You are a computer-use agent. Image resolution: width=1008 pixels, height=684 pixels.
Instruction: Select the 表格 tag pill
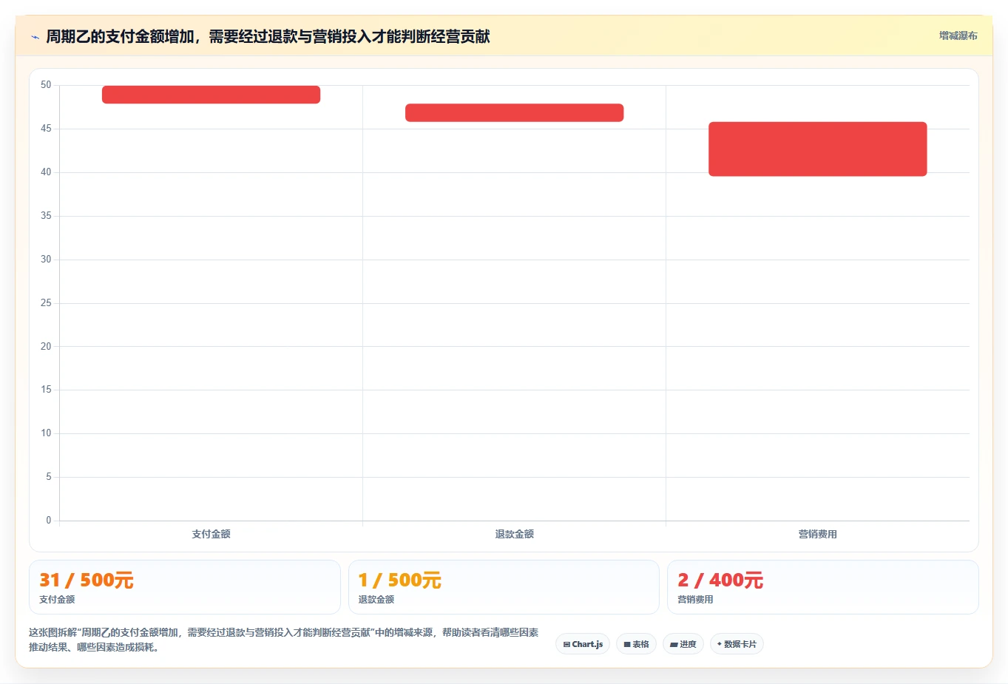pyautogui.click(x=636, y=644)
